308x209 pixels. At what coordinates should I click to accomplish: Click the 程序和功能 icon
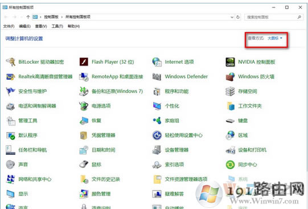tap(157, 91)
